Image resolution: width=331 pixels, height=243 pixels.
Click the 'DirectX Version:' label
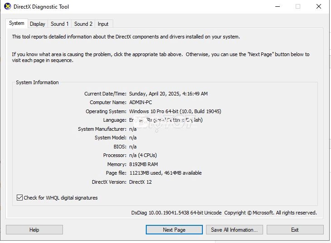[109, 182]
